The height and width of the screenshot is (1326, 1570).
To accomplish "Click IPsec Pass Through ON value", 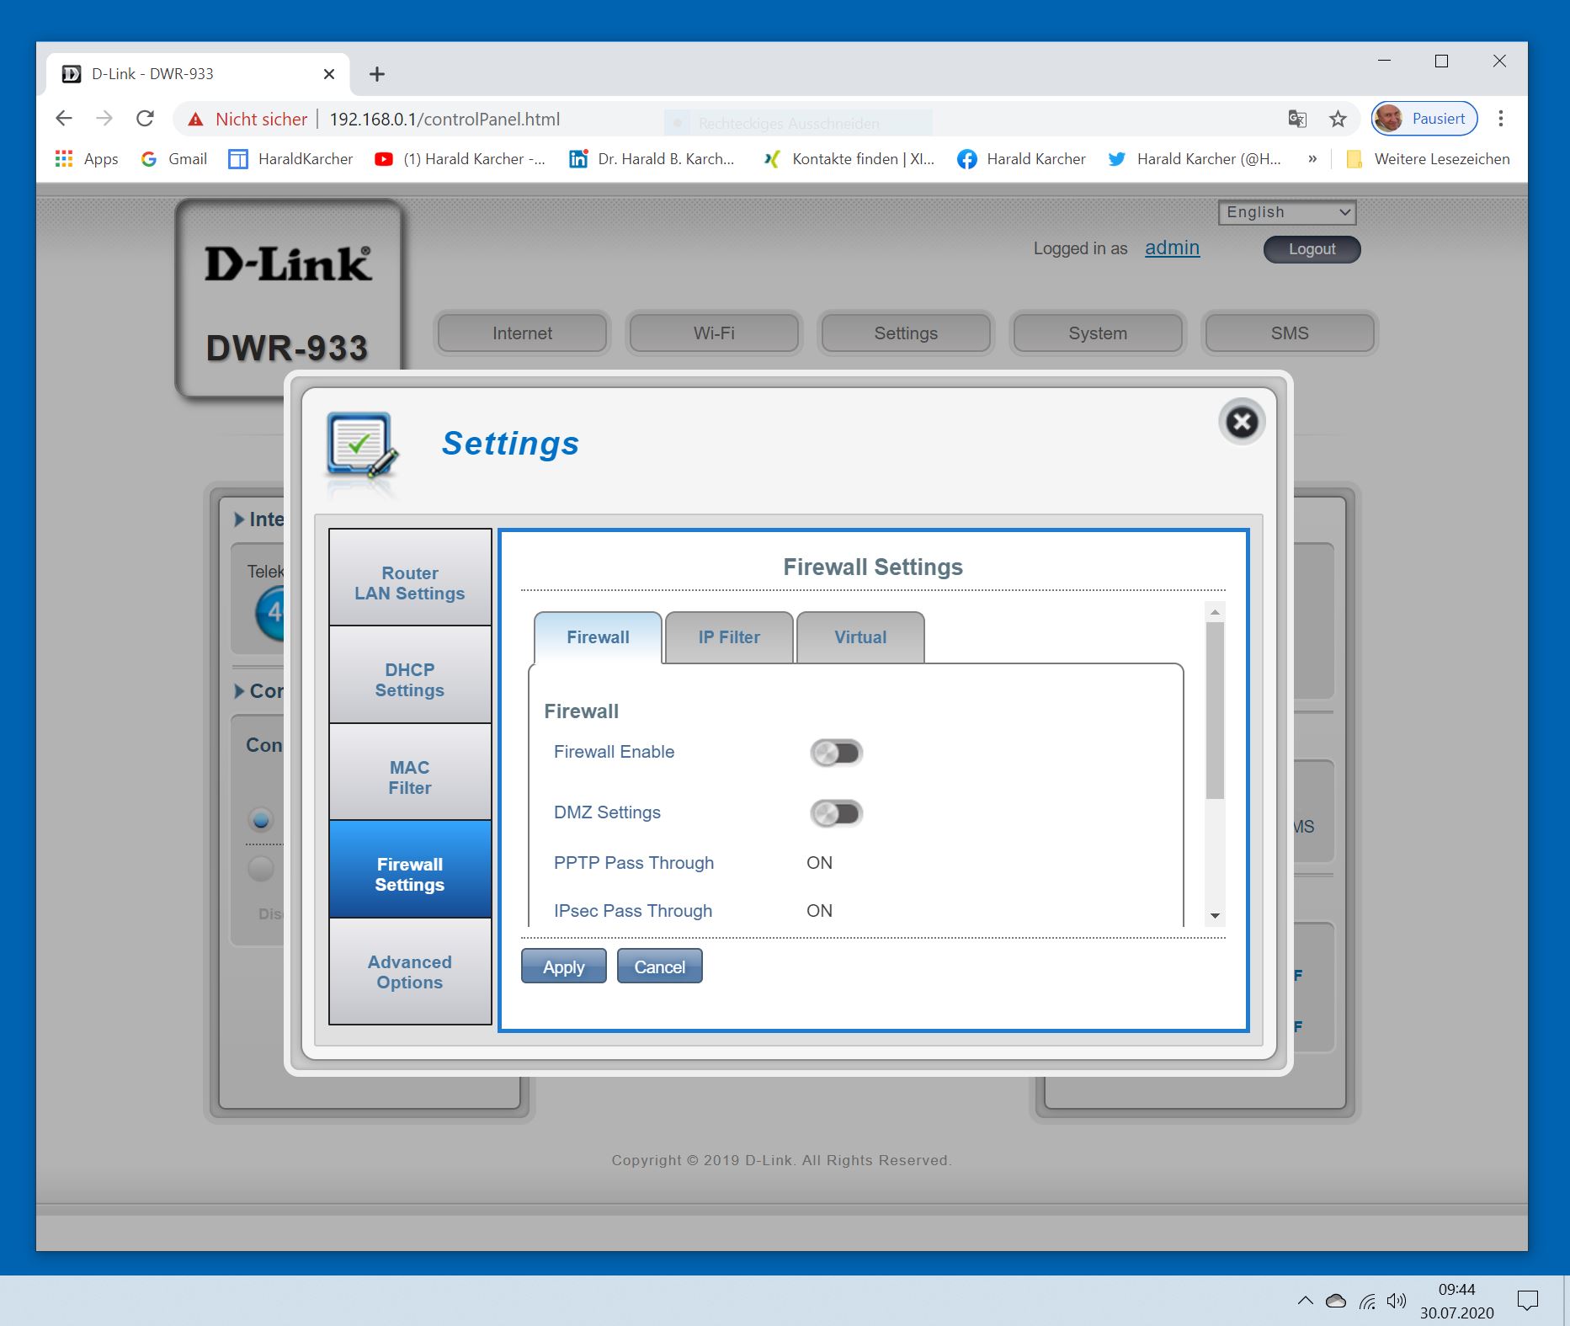I will pyautogui.click(x=819, y=911).
